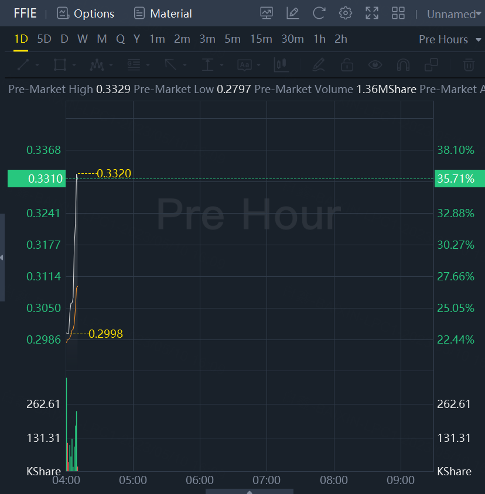Expand the line drawing tool dropdown arrow
The height and width of the screenshot is (494, 485).
pyautogui.click(x=37, y=65)
